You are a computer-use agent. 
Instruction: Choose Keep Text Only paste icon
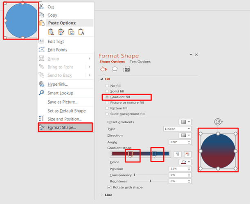click(x=81, y=32)
